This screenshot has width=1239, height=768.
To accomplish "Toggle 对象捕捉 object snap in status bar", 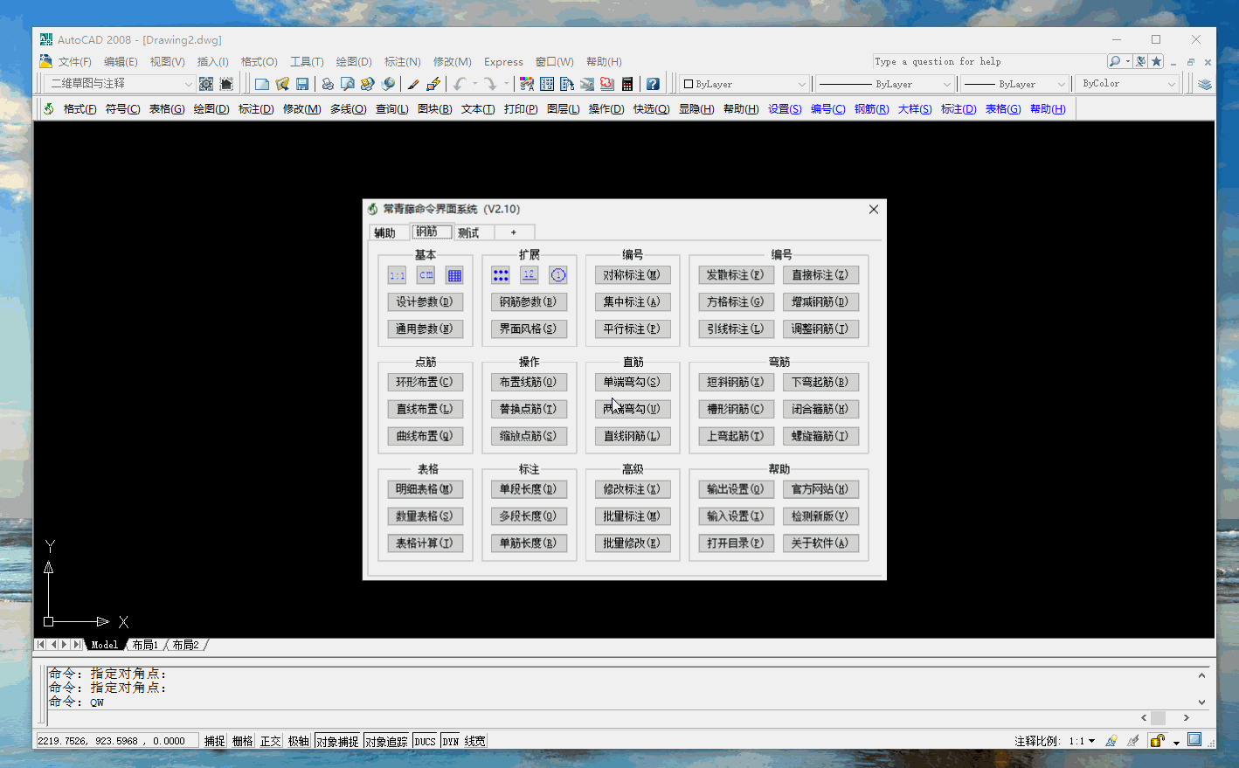I will [337, 741].
